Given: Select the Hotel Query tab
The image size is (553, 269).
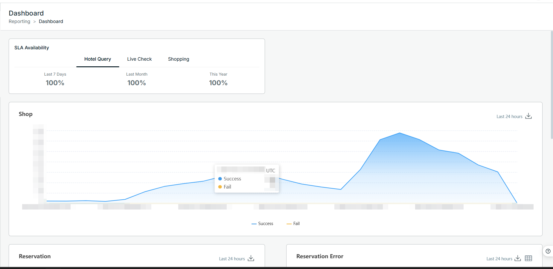Looking at the screenshot, I should tap(98, 59).
